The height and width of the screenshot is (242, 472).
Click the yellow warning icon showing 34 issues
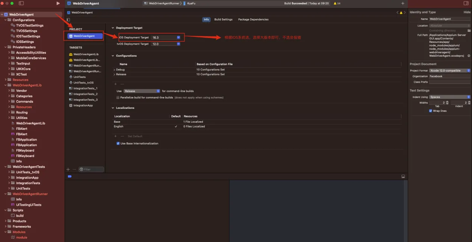click(x=335, y=3)
